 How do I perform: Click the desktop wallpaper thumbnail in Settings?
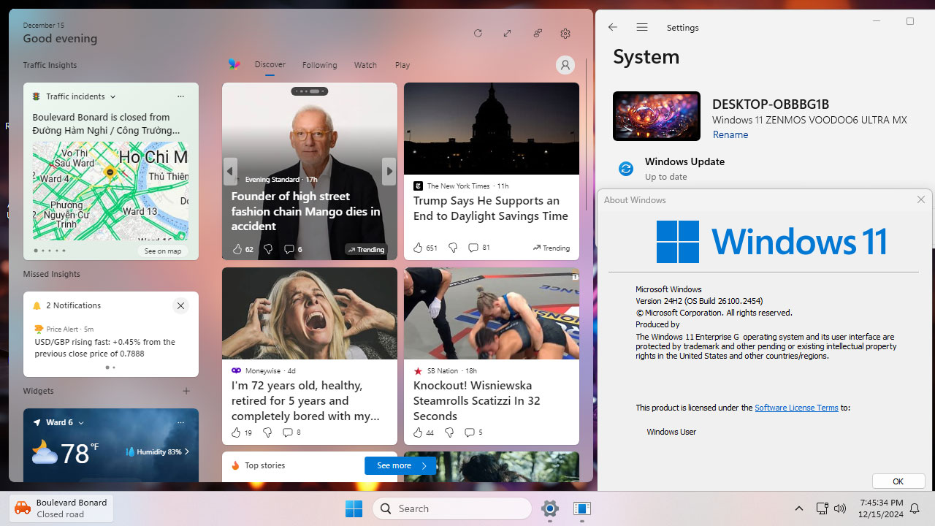pos(657,116)
